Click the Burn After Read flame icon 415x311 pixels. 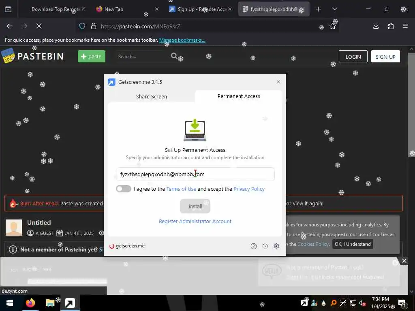pyautogui.click(x=13, y=203)
